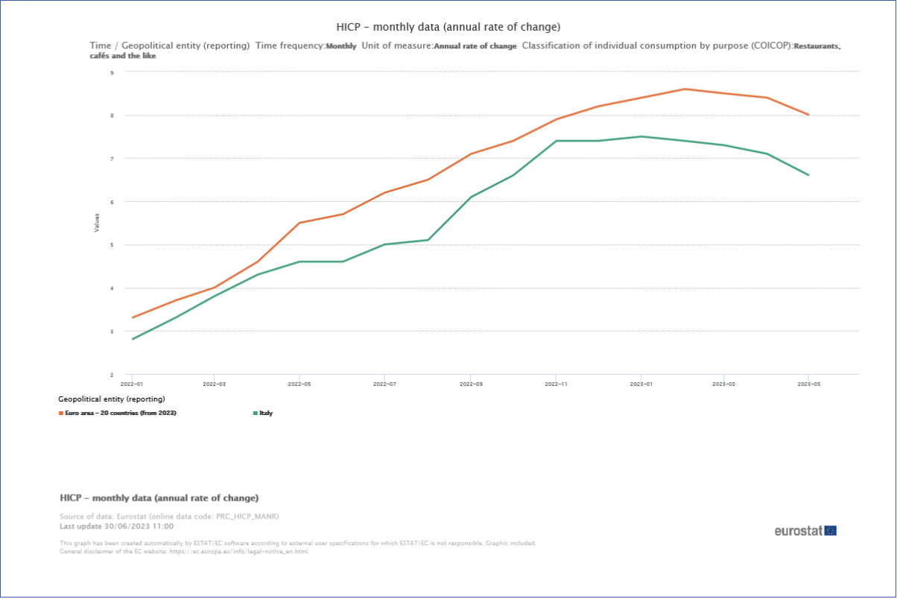Click the 2022-11 x-axis label
Viewport: 897px width, 599px height.
(x=555, y=384)
